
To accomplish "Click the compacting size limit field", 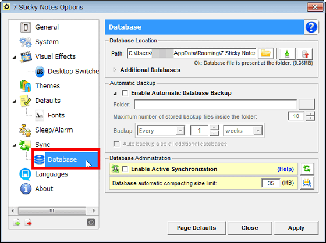I will click(271, 183).
